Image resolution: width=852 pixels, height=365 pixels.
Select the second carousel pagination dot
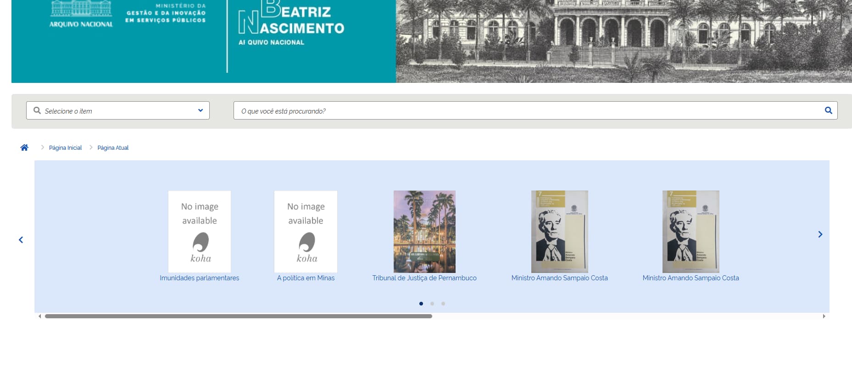click(x=432, y=304)
